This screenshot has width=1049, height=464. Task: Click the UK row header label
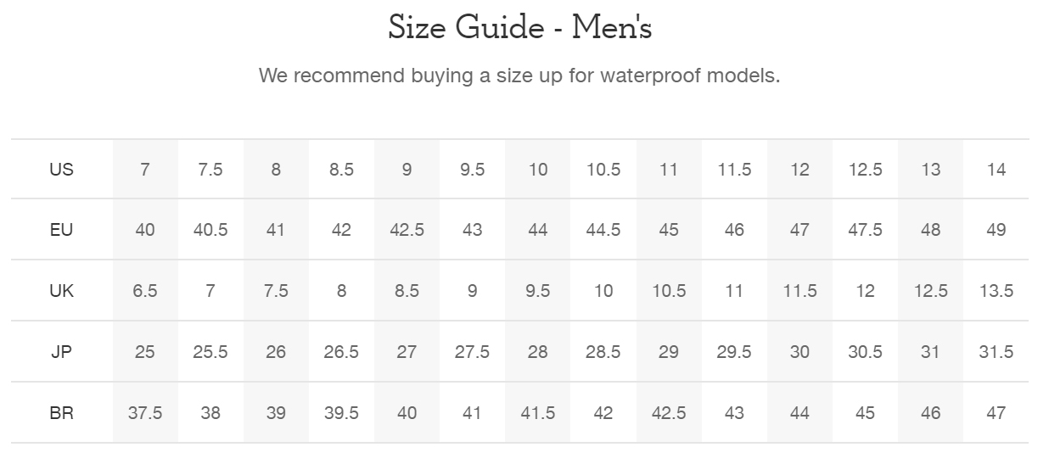(61, 291)
